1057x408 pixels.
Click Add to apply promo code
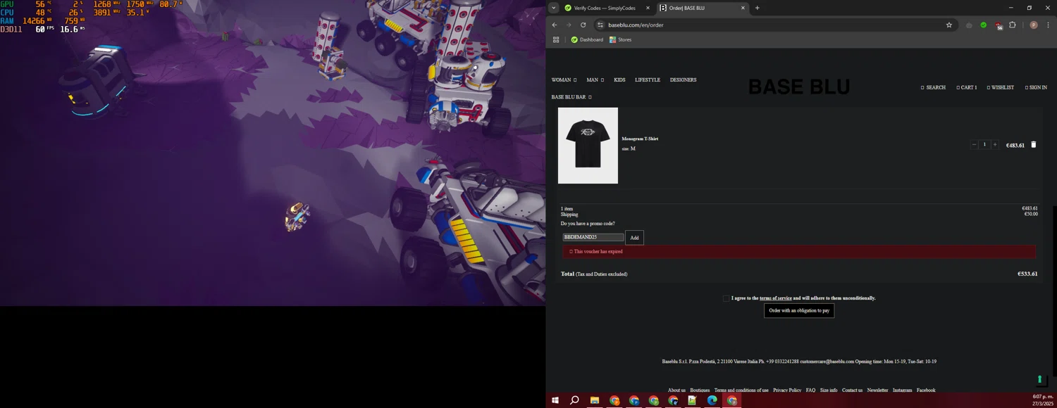coord(634,238)
